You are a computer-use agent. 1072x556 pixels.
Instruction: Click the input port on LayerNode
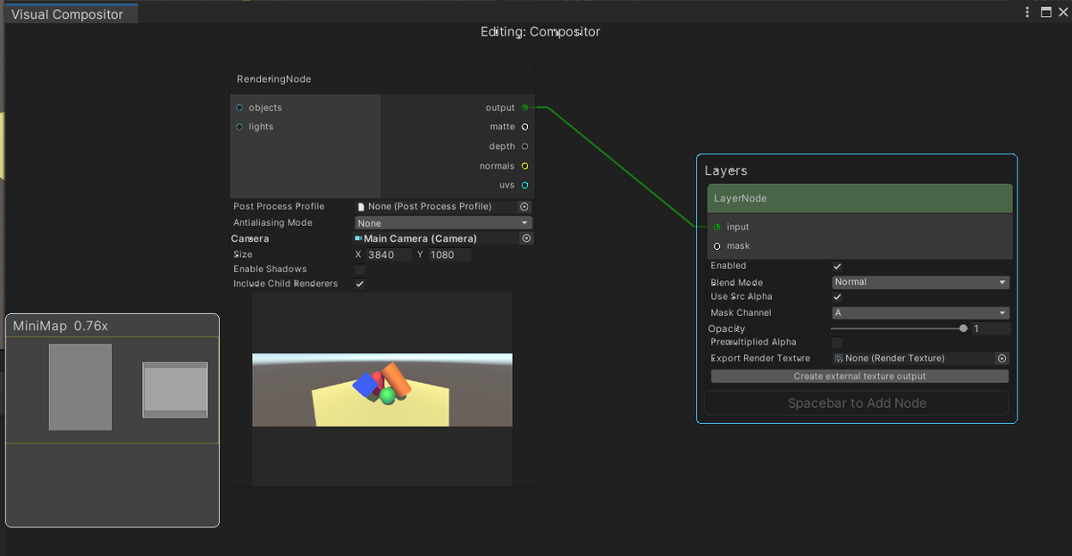click(716, 227)
